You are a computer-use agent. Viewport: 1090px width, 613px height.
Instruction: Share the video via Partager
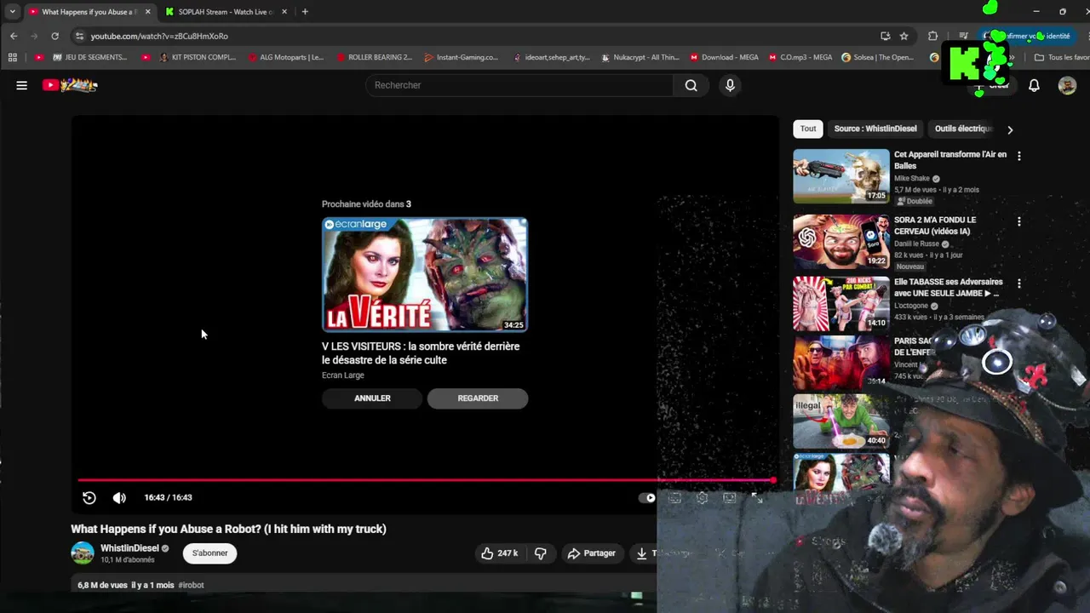coord(591,553)
